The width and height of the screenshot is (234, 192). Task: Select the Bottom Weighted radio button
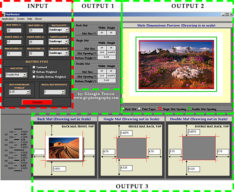pos(34,72)
